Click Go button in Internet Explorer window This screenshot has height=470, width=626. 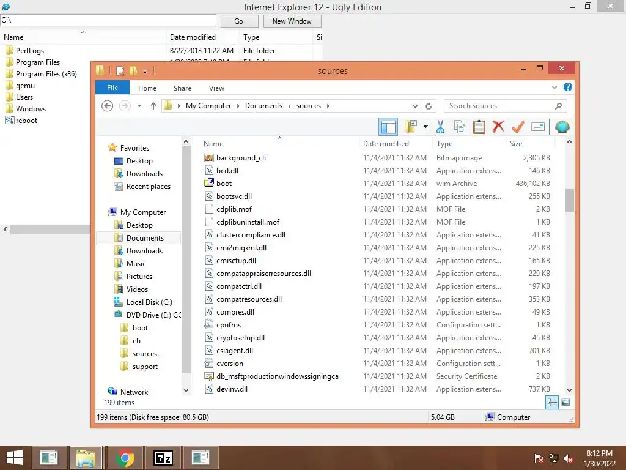(239, 21)
